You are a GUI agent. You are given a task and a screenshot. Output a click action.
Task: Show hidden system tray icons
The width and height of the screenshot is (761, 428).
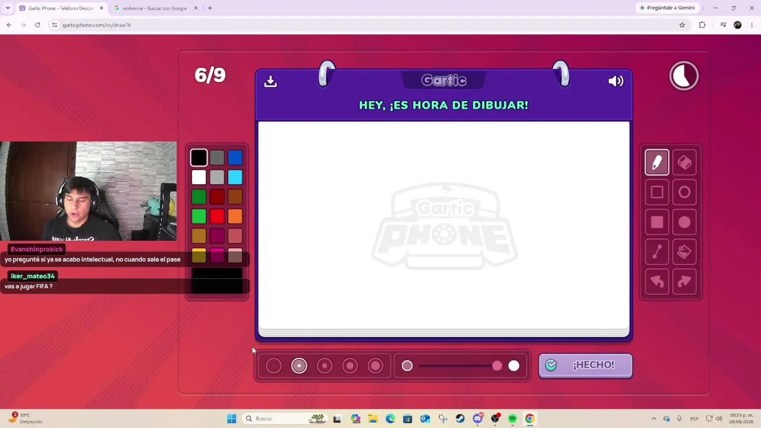[654, 418]
